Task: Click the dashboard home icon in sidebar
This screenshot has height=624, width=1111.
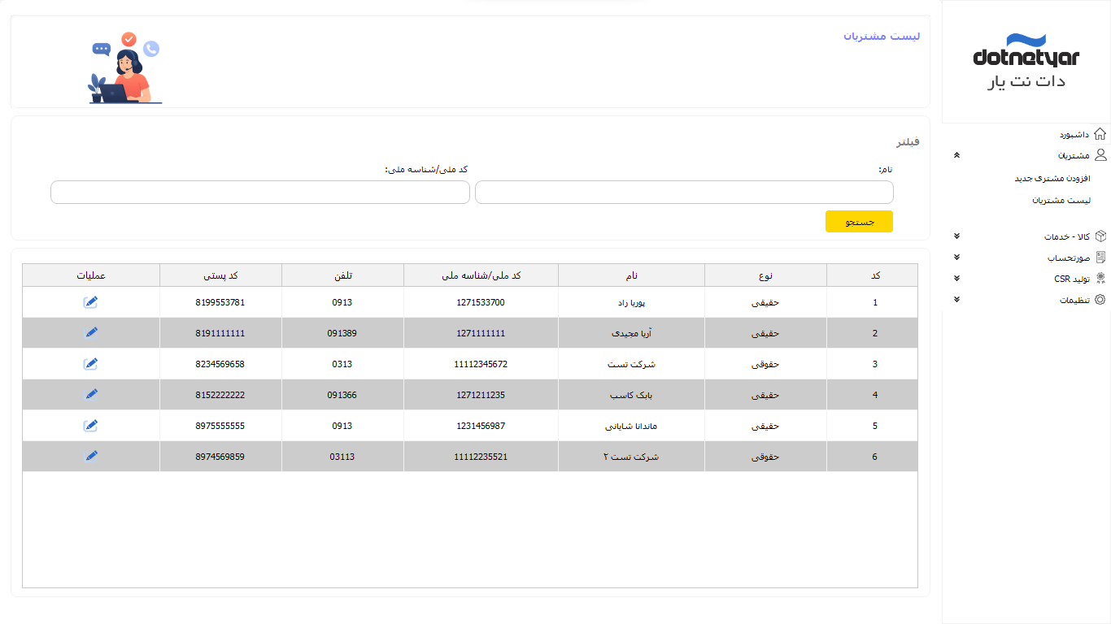Action: [x=1100, y=134]
